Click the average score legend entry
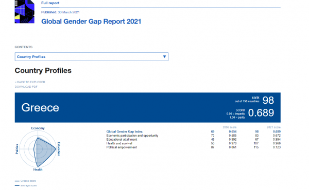The height and width of the screenshot is (190, 309). (26, 185)
